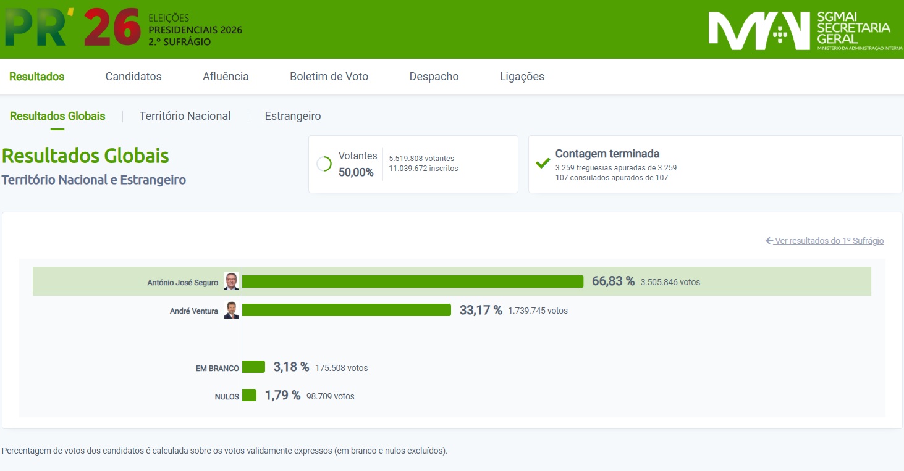Switch to the Estrangeiro tab

tap(293, 116)
